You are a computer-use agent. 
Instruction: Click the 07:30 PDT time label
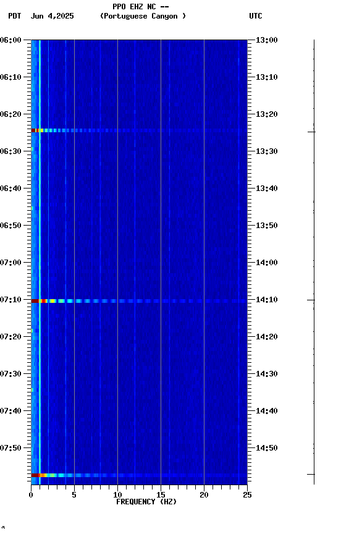click(x=11, y=374)
